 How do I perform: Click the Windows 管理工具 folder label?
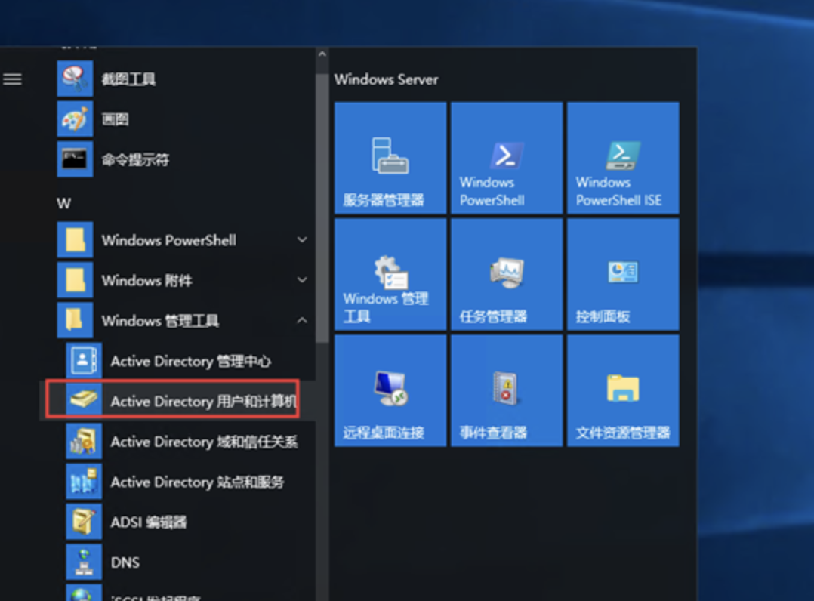[160, 321]
